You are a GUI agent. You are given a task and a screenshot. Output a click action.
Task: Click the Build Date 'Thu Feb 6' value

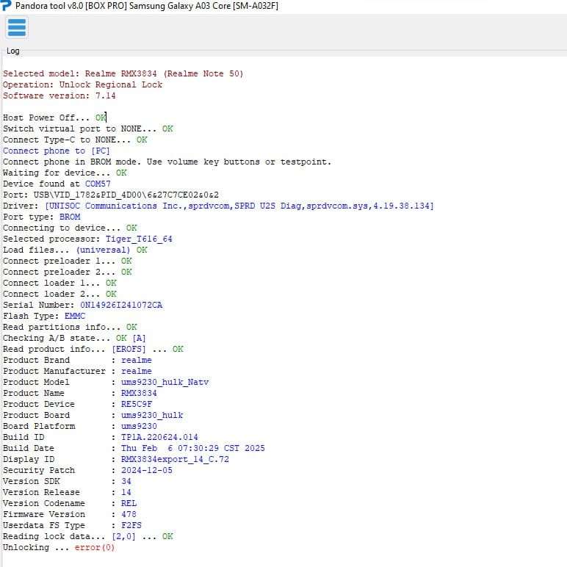pyautogui.click(x=192, y=449)
